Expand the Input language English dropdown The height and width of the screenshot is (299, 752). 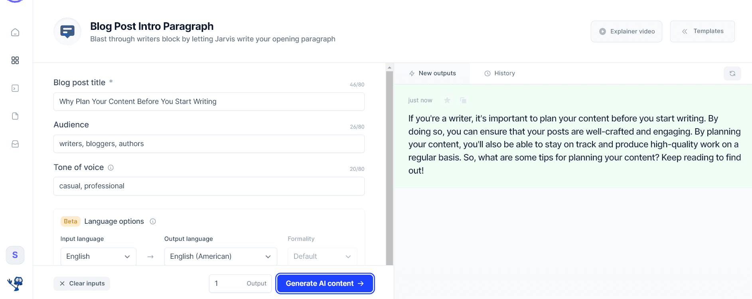click(x=99, y=256)
